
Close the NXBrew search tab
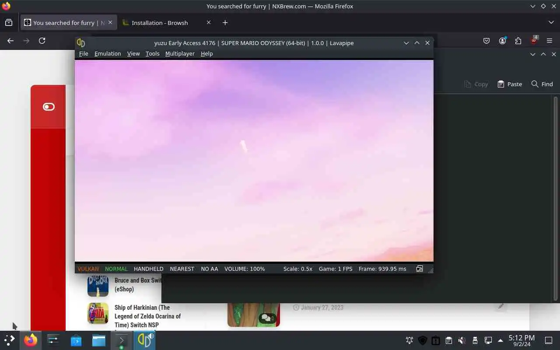[x=110, y=22]
